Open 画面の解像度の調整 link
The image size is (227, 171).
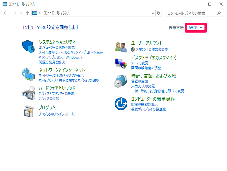[146, 68]
